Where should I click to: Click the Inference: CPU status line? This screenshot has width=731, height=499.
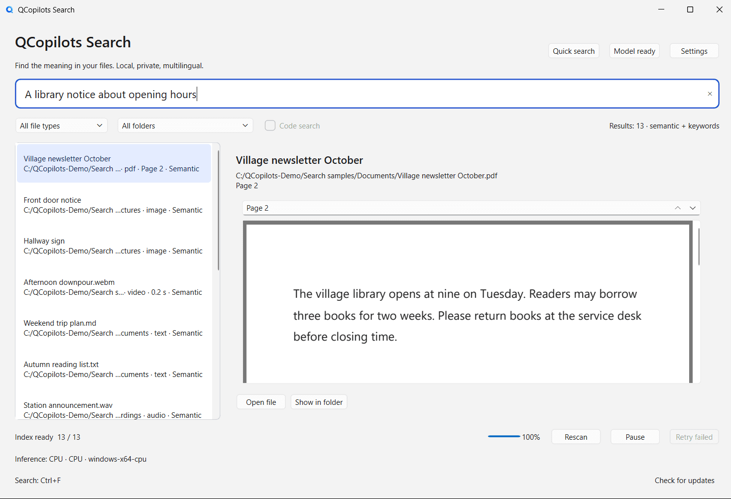click(x=81, y=459)
